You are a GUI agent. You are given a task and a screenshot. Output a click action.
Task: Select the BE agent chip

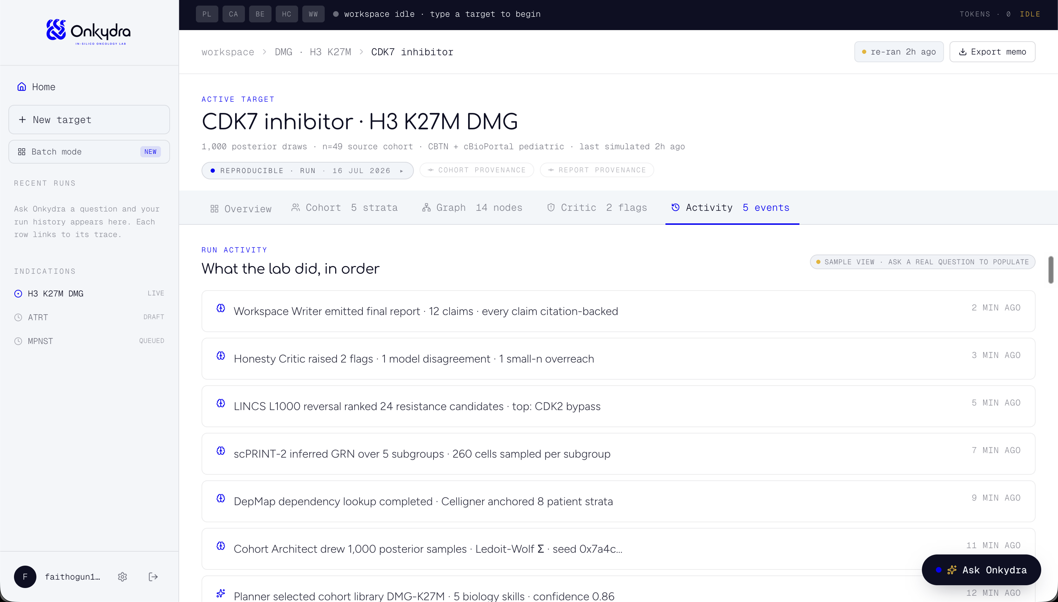[260, 14]
